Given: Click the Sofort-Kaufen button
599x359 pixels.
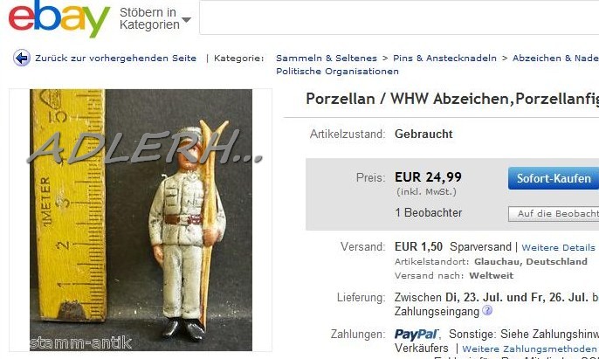Looking at the screenshot, I should (x=554, y=178).
